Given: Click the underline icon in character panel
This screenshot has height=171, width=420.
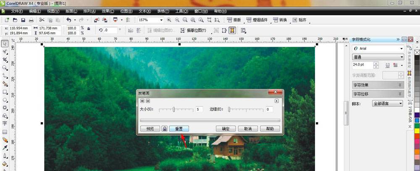Looking at the screenshot, I should tap(388, 65).
